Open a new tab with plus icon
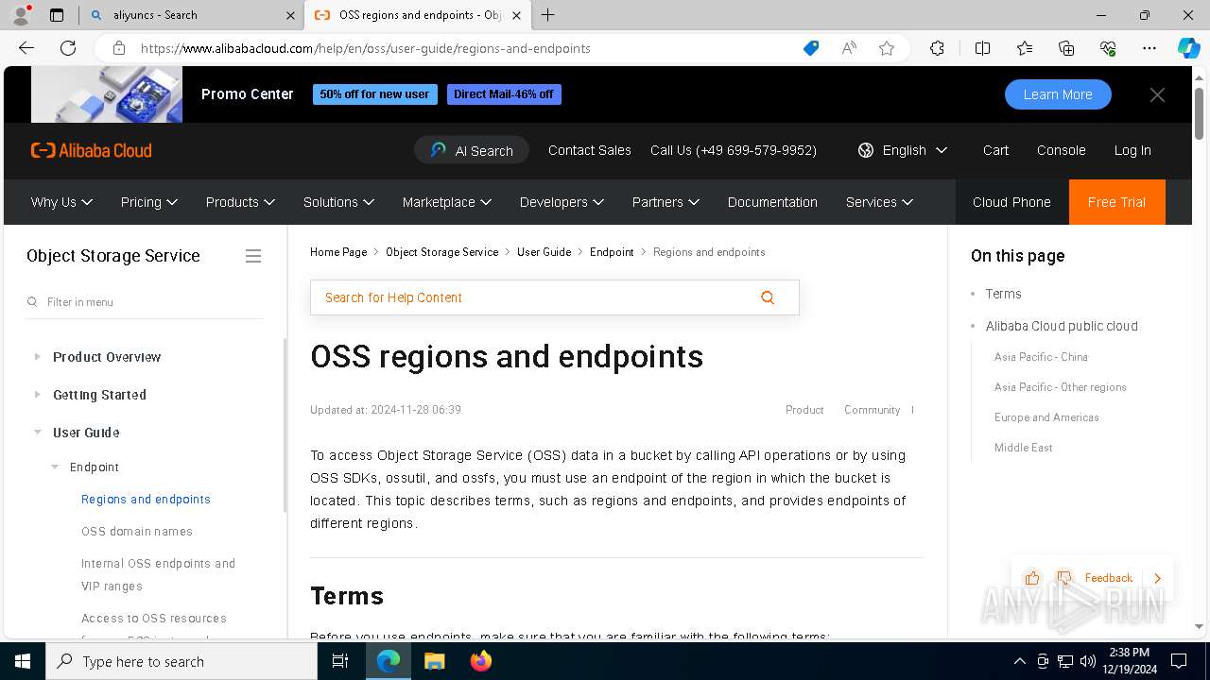 tap(547, 15)
